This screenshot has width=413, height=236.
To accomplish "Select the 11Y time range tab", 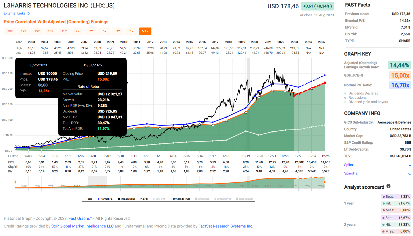I will (64, 31).
